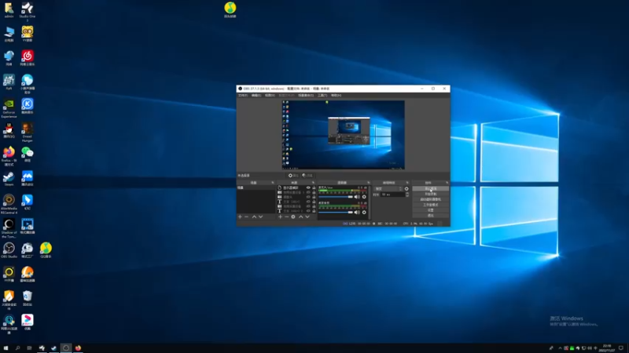Move the scene down in the Scenes panel

click(x=261, y=217)
